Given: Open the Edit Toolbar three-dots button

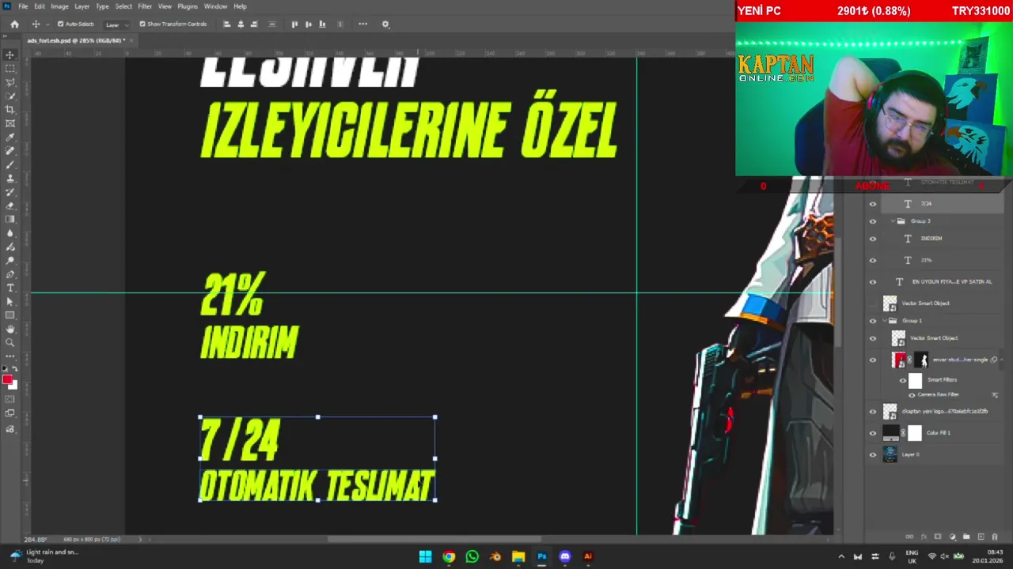Looking at the screenshot, I should click(x=10, y=356).
